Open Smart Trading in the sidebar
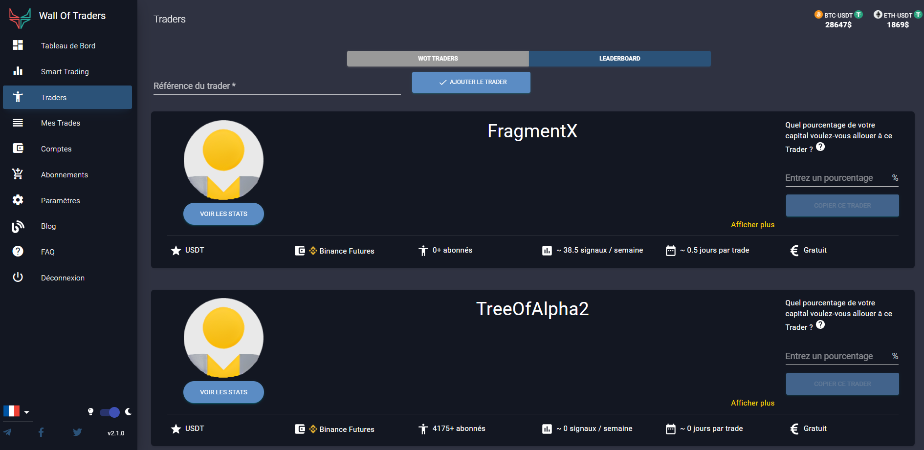This screenshot has width=924, height=450. point(65,72)
